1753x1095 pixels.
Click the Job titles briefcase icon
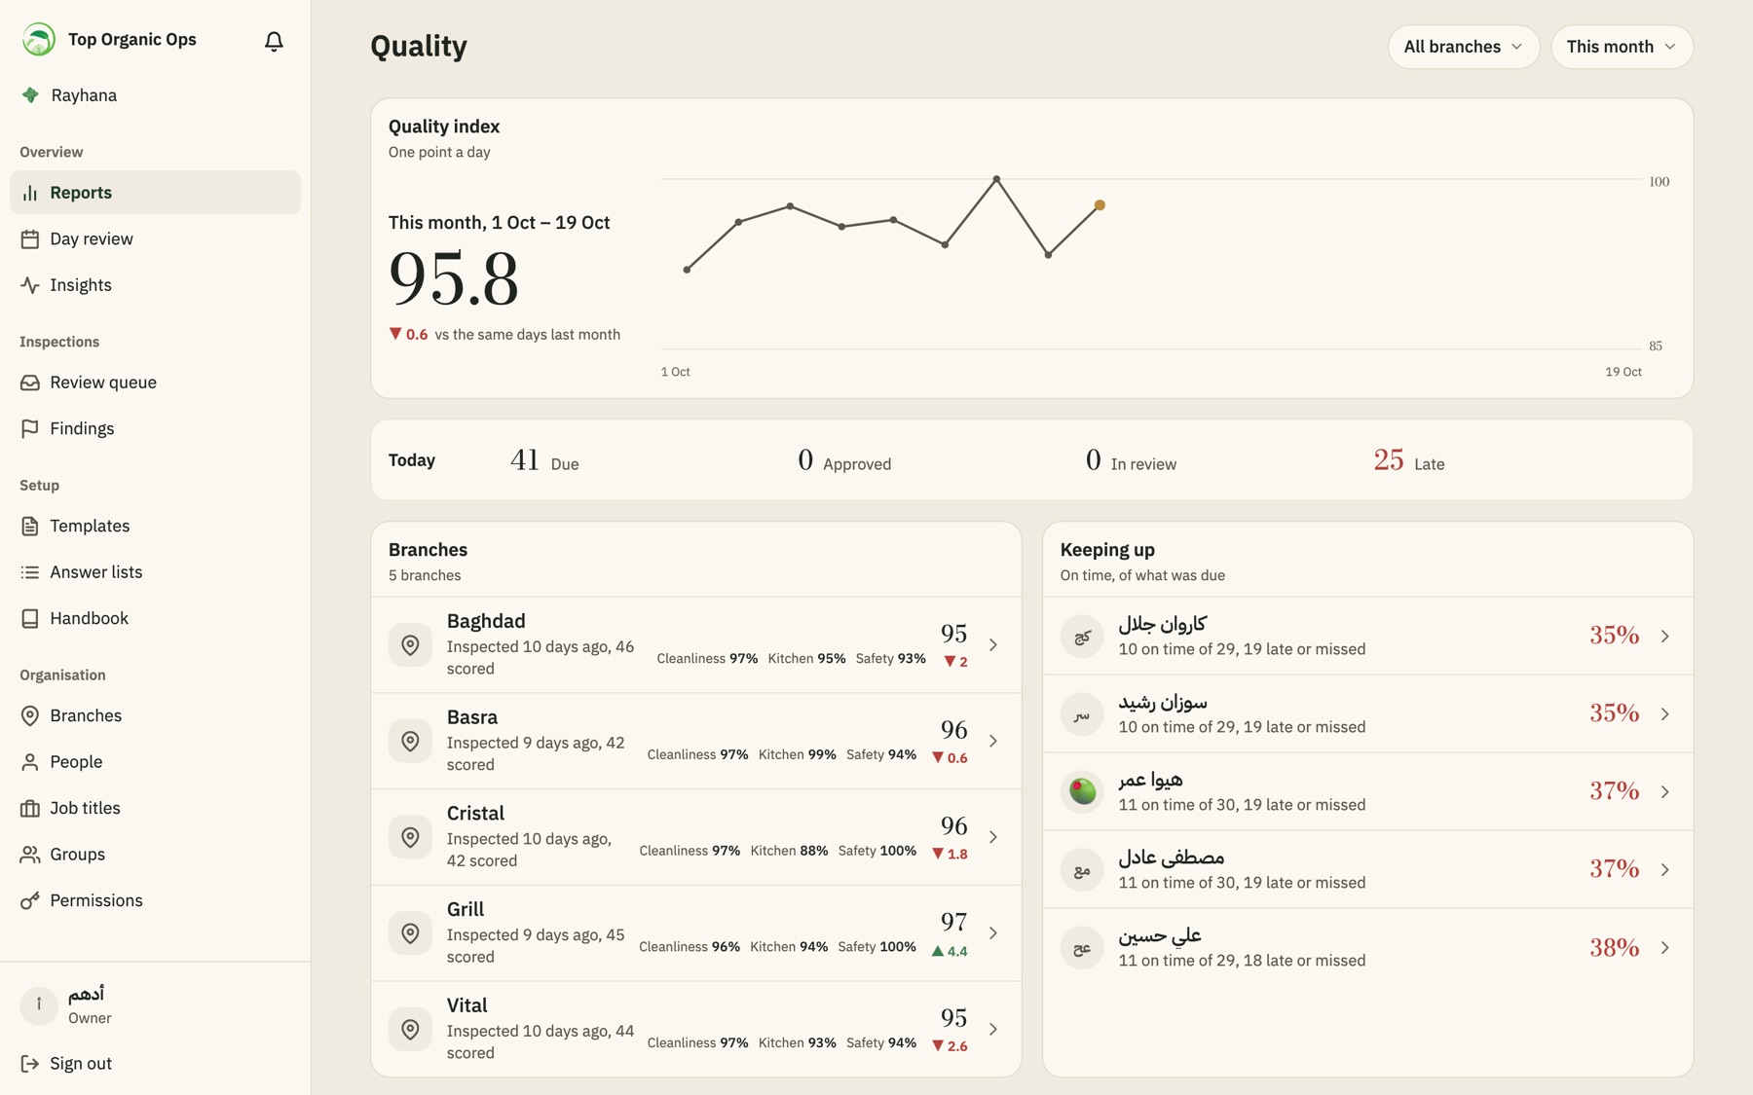point(30,808)
